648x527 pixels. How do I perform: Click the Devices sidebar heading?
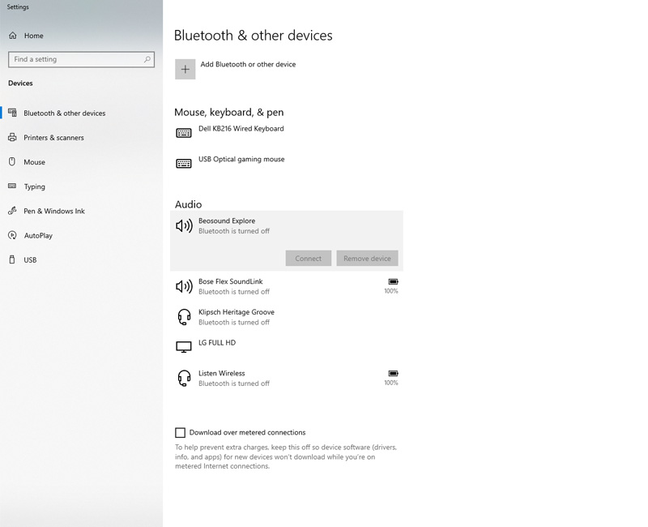point(20,84)
